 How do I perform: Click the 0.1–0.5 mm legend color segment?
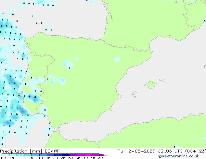click(6, 155)
